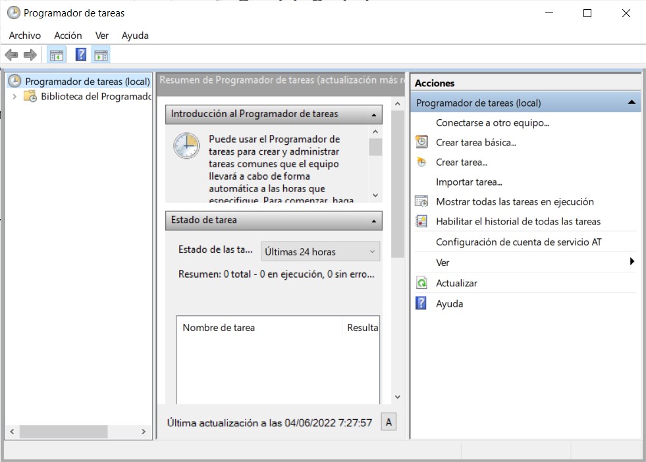Toggle the console tree pane icon

point(57,55)
